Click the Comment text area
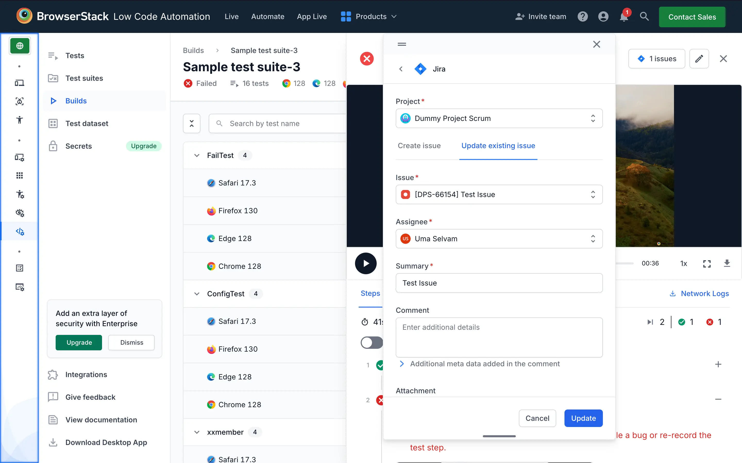742x463 pixels. tap(499, 337)
